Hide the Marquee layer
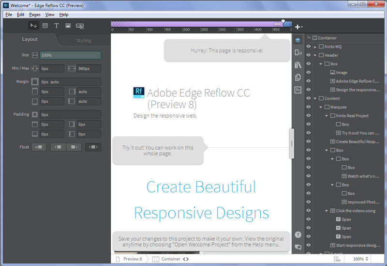Viewport: 387px width, 266px height. pyautogui.click(x=309, y=107)
